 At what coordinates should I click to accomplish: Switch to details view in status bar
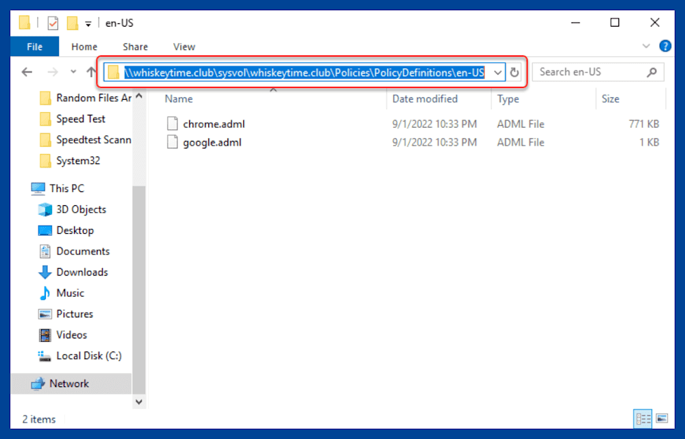[x=643, y=418]
